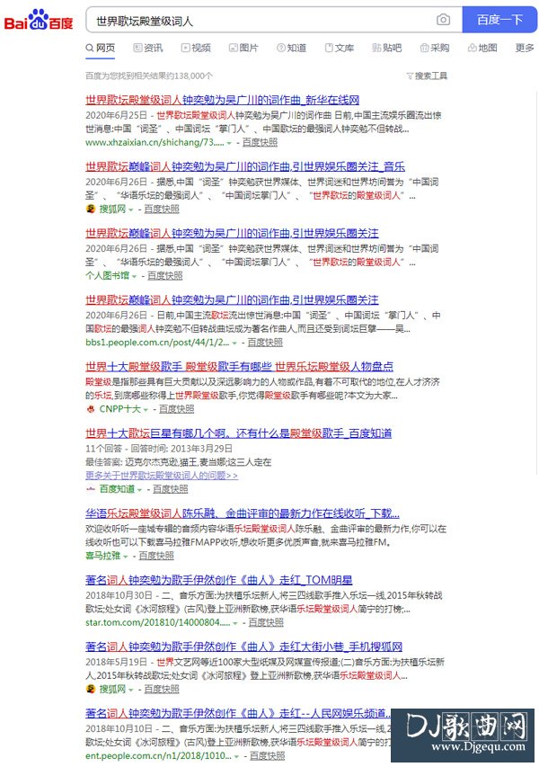Click the first 搜狐网 source icon

click(91, 209)
